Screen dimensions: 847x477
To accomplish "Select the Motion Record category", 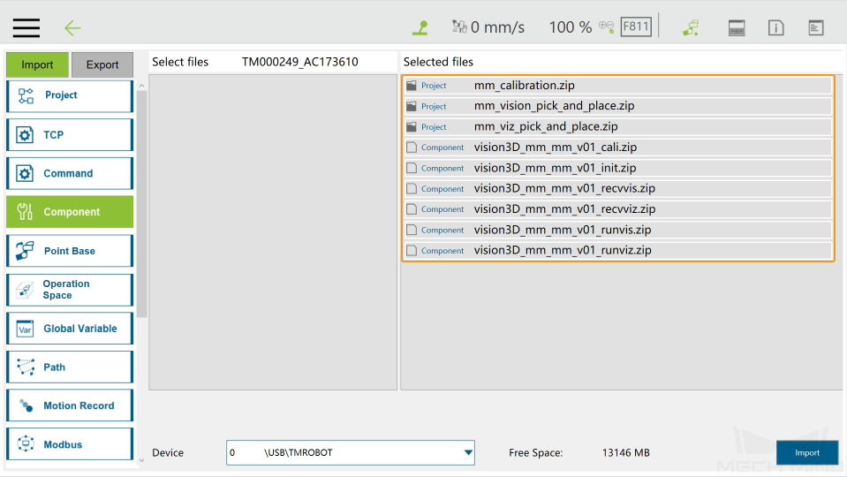I will pos(70,405).
